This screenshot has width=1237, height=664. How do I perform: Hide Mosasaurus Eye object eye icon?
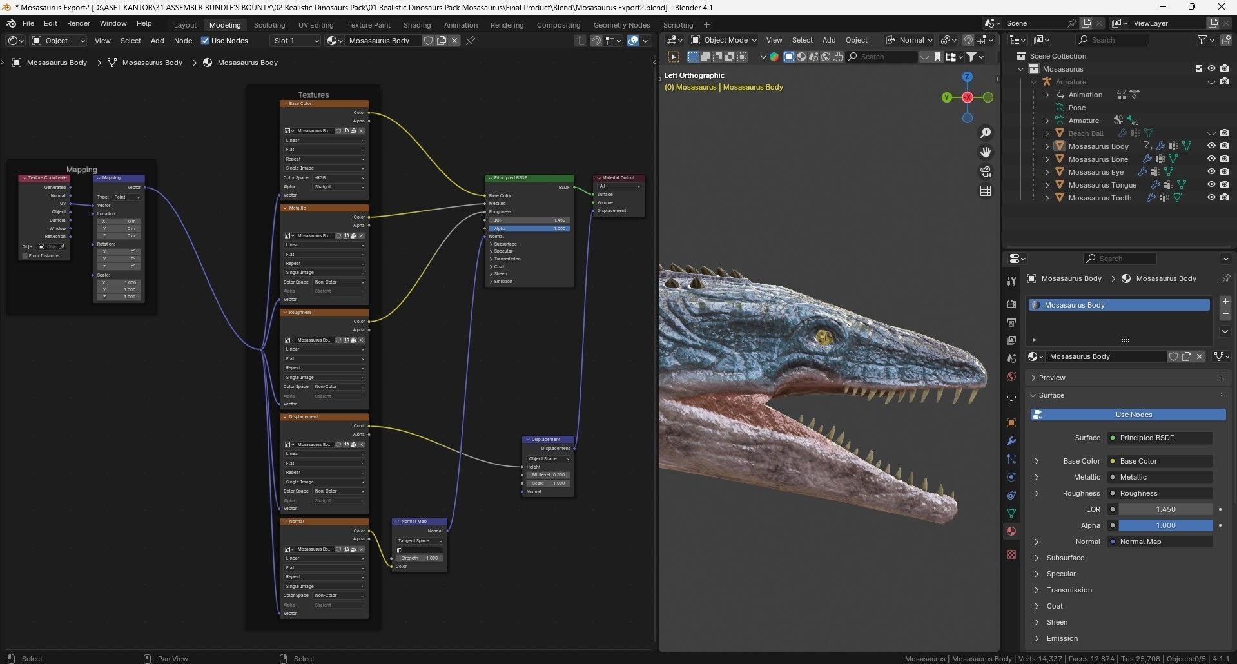pos(1211,172)
